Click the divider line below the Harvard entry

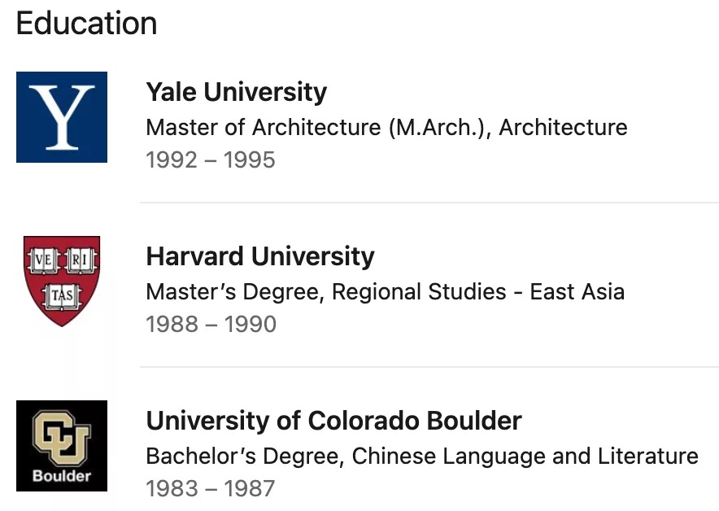429,367
